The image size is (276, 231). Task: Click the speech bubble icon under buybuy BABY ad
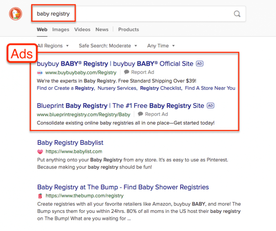pos(127,72)
